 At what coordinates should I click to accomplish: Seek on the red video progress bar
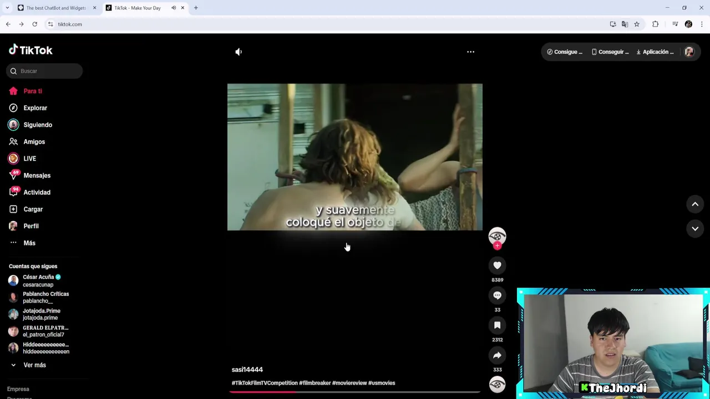coord(355,392)
